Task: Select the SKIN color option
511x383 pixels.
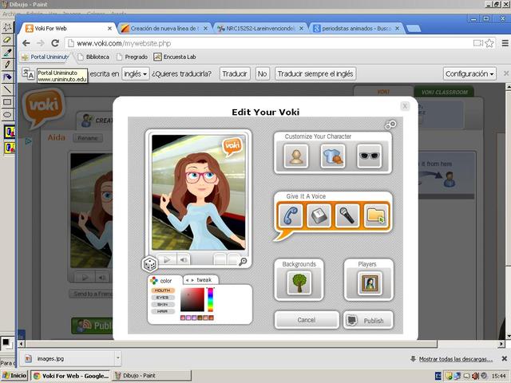Action: pyautogui.click(x=162, y=305)
